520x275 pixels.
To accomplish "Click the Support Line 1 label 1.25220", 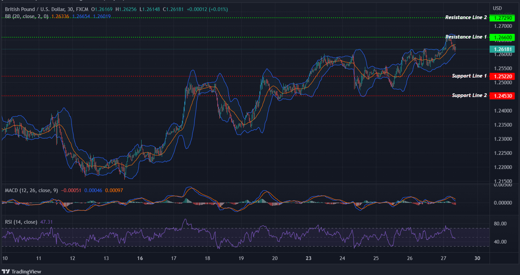I will pos(502,76).
